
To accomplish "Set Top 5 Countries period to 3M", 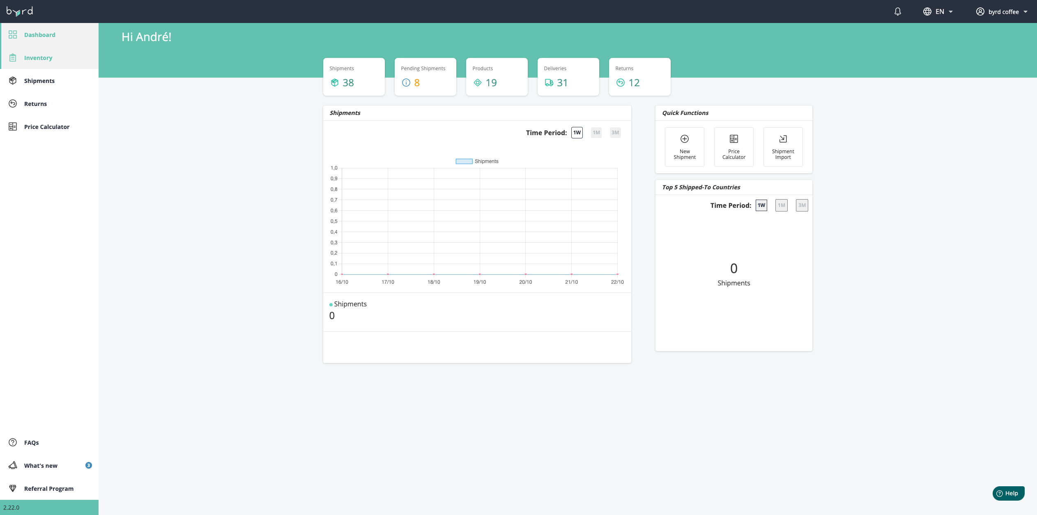I will 802,205.
